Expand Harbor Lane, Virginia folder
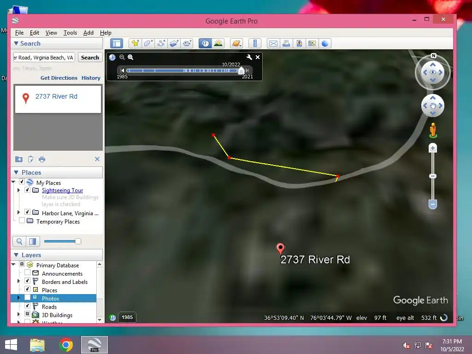 click(x=18, y=212)
